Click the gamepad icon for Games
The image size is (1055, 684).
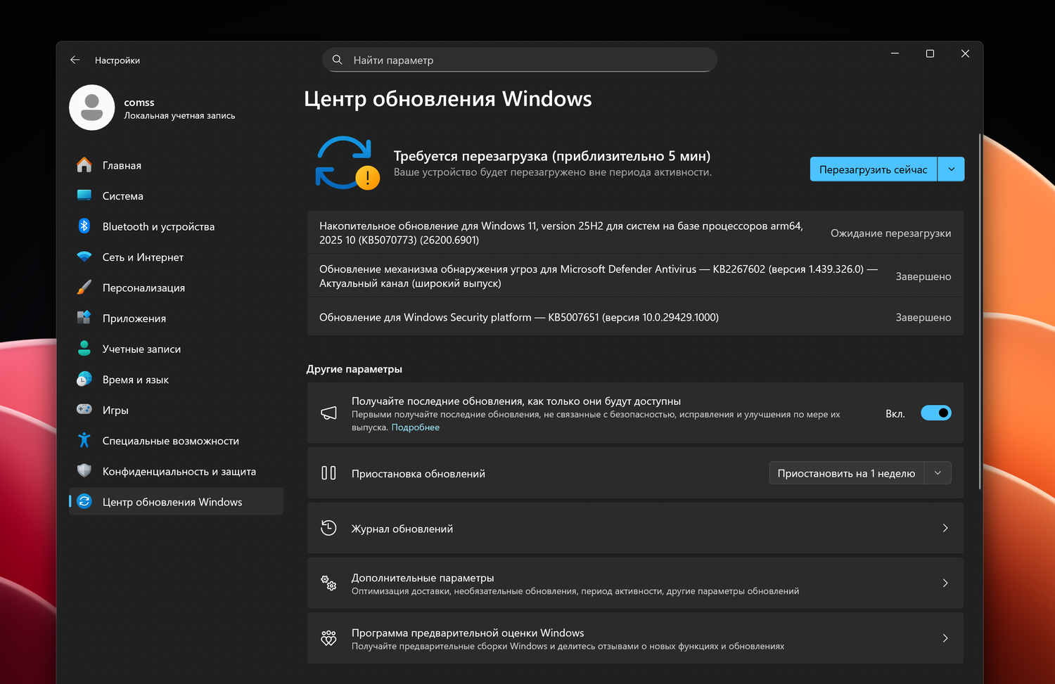[84, 410]
